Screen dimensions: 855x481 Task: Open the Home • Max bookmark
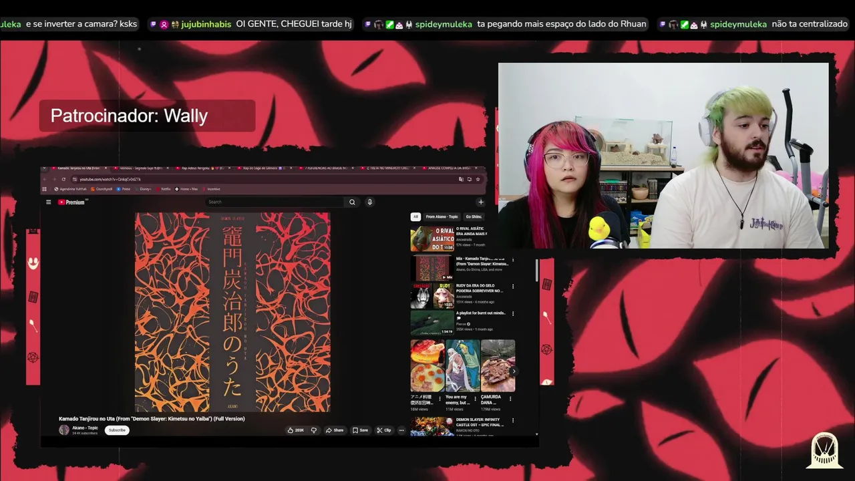coord(186,189)
